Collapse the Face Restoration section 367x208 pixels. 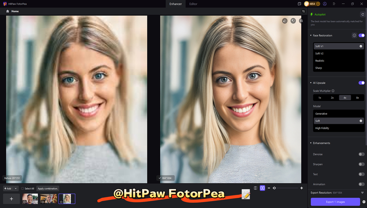[311, 36]
